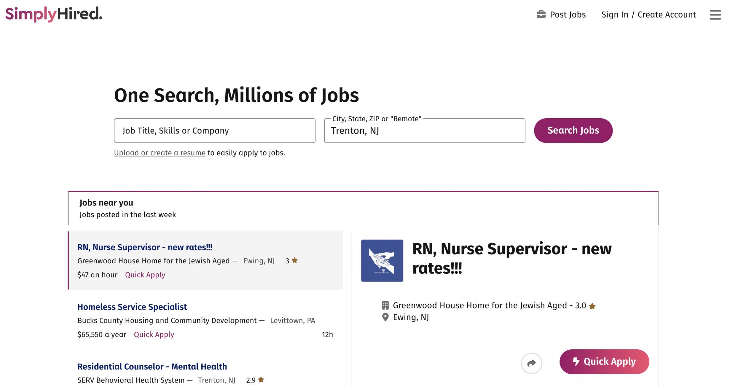Open Homeless Service Specialist job listing
This screenshot has width=730, height=387.
(132, 307)
